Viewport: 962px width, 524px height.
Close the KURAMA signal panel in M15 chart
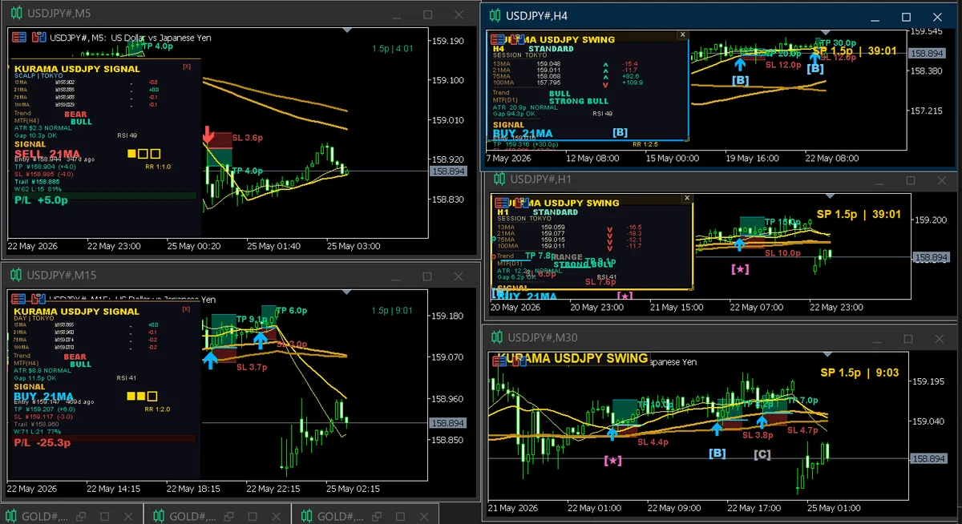(x=187, y=308)
